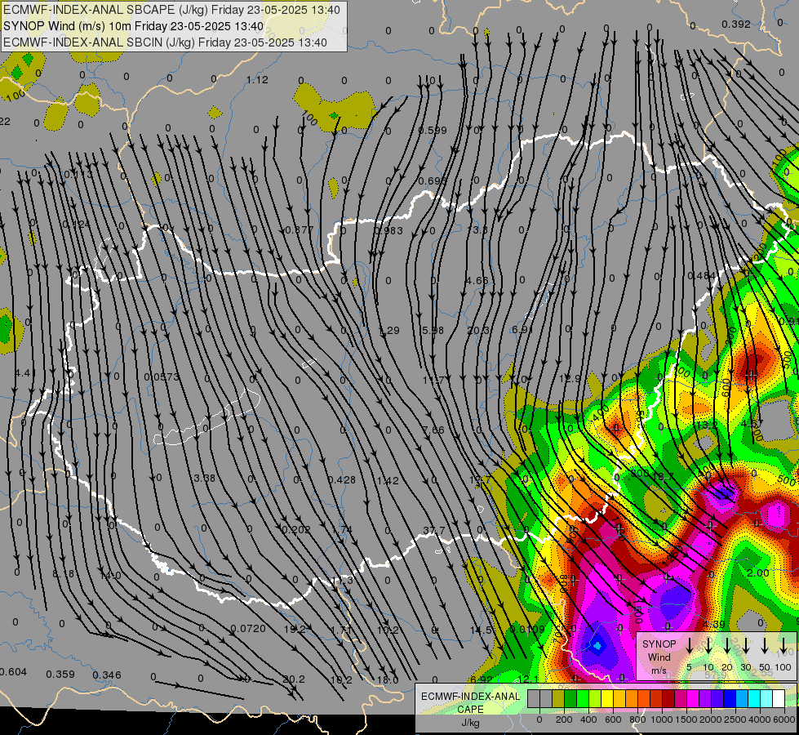Click the 100 m/s wind arrow in legend

click(x=783, y=645)
